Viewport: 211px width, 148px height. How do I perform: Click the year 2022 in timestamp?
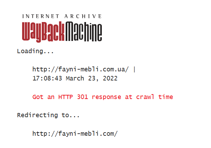point(110,78)
